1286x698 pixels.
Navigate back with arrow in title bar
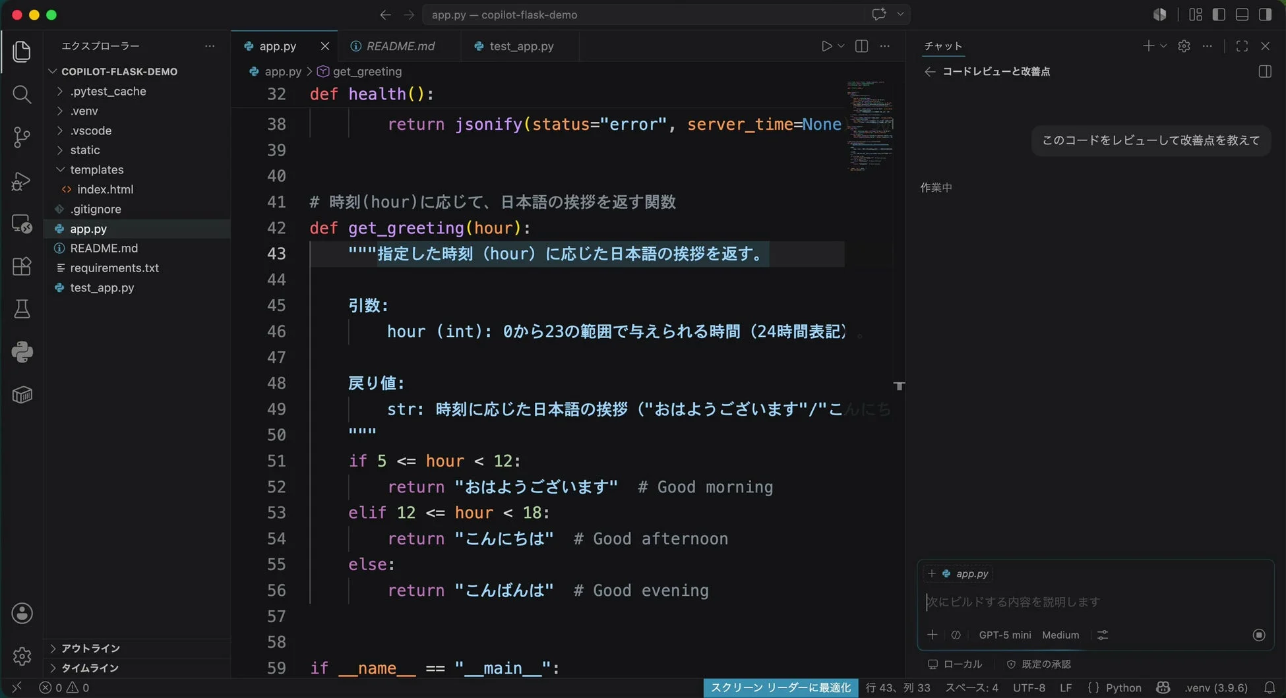coord(386,15)
